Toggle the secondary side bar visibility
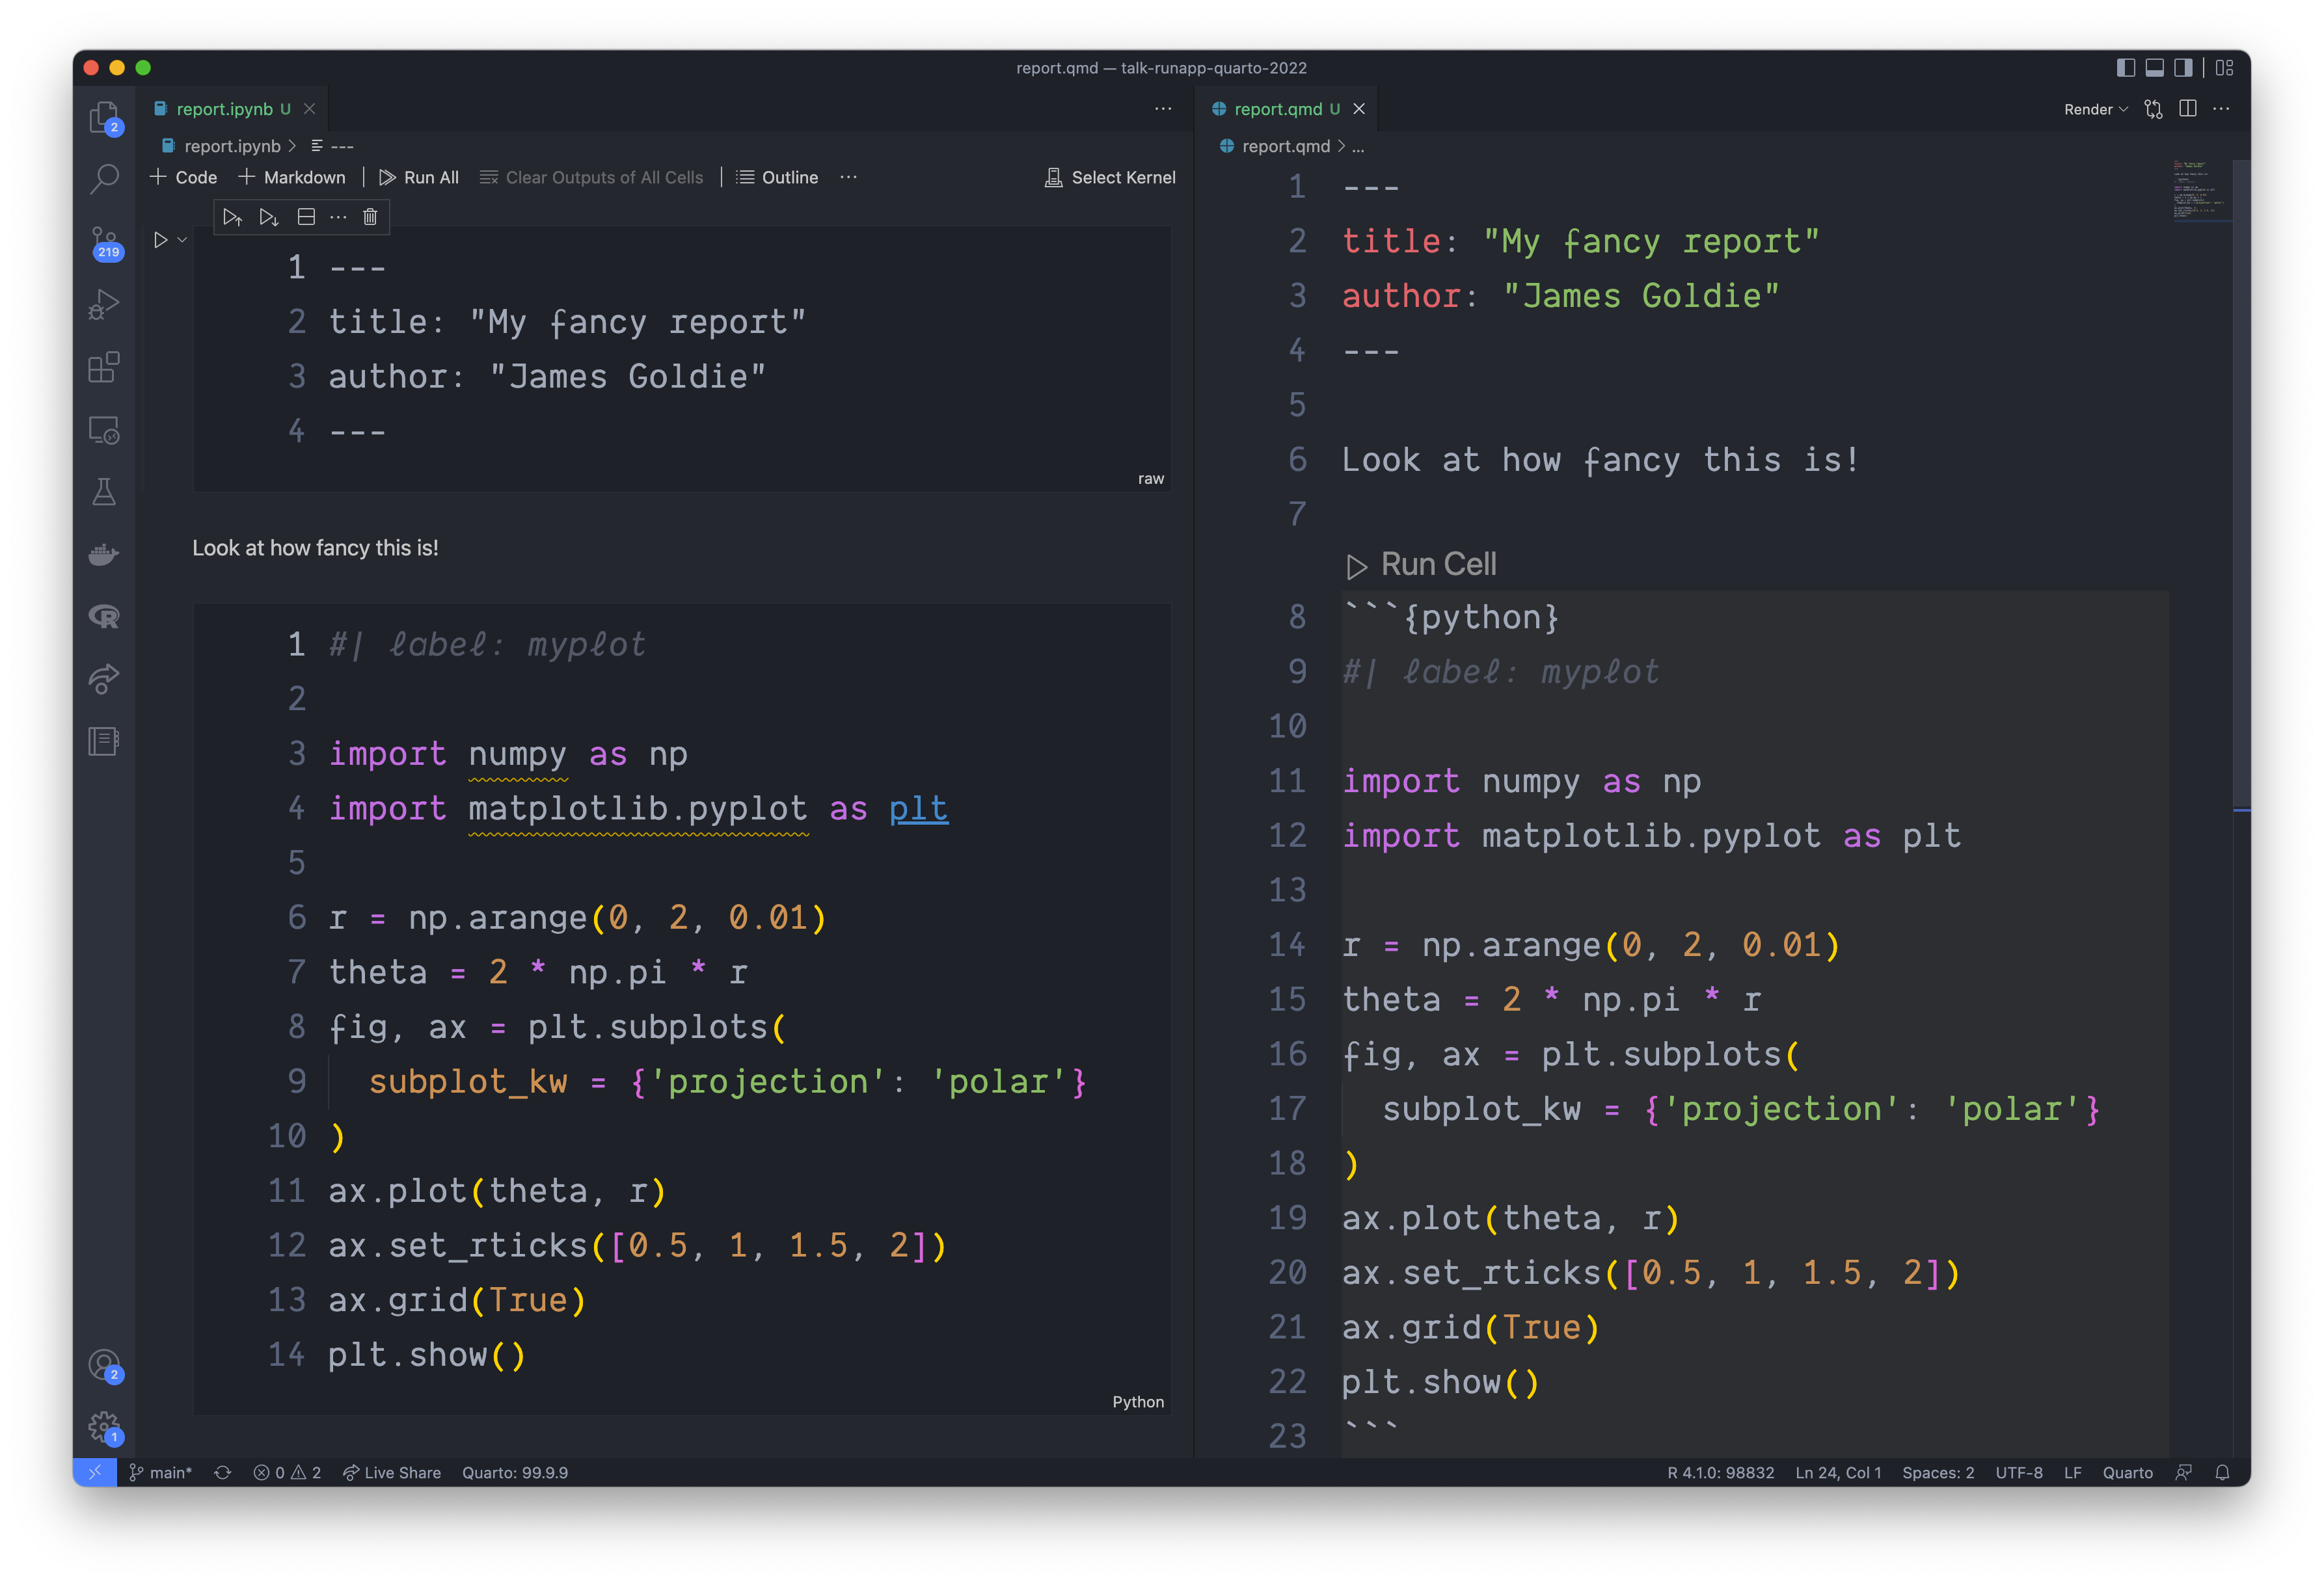This screenshot has height=1583, width=2324. tap(2183, 68)
